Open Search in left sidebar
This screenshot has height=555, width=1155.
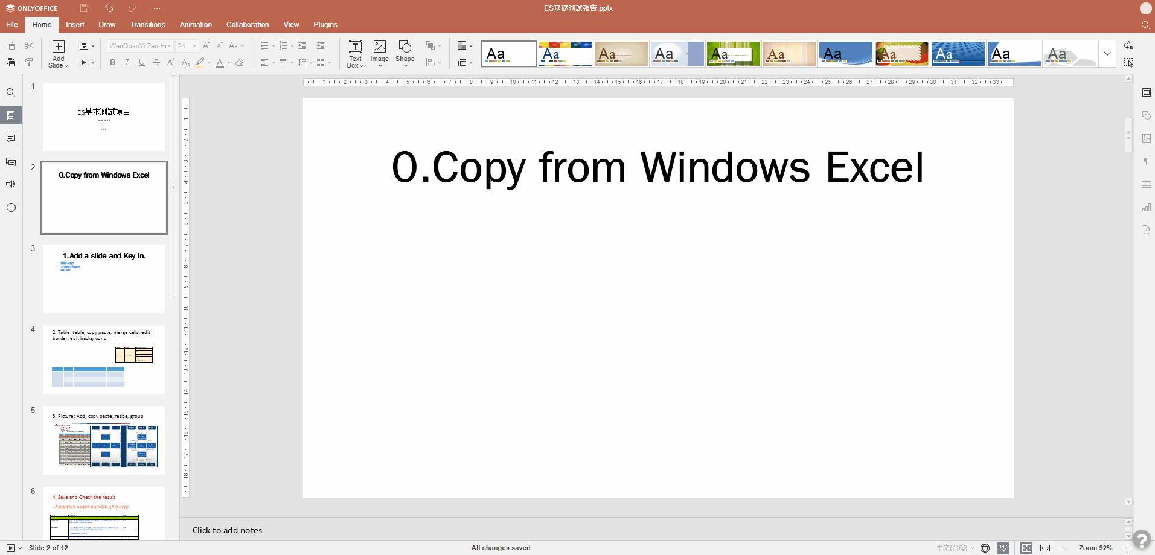coord(11,92)
